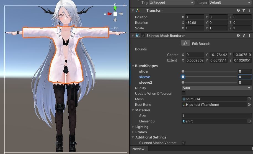
Task: Open object picker for Mesh shirt.004
Action: [x=249, y=99]
